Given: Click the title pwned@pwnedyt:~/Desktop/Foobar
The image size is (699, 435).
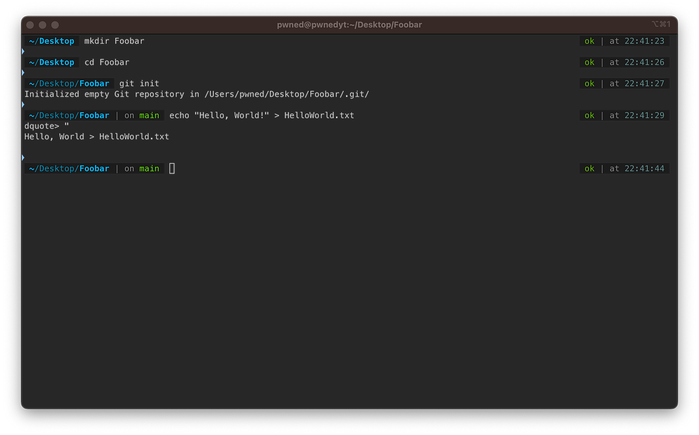Looking at the screenshot, I should point(349,24).
